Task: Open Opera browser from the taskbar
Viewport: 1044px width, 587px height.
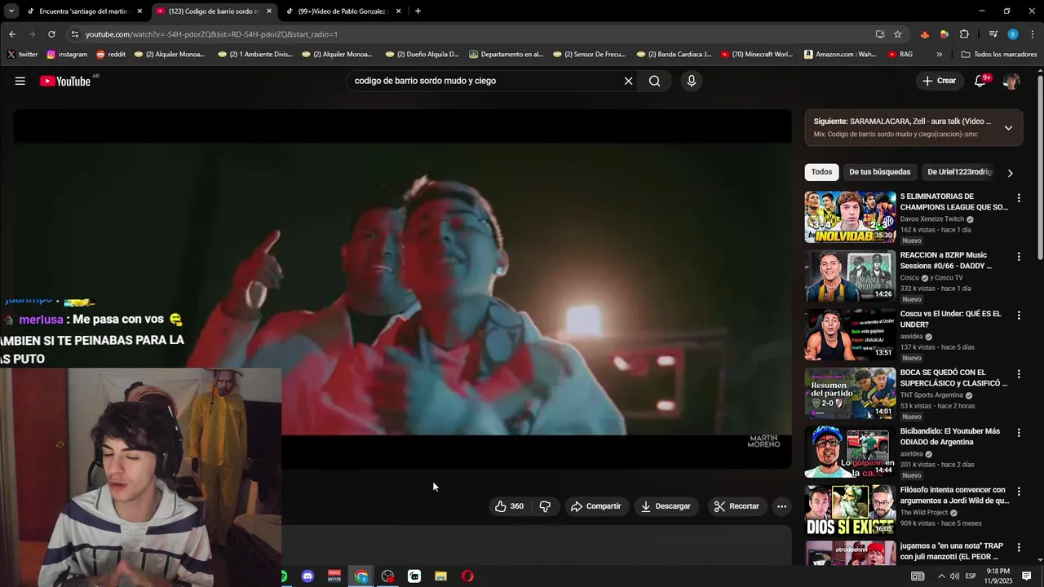Action: (467, 576)
